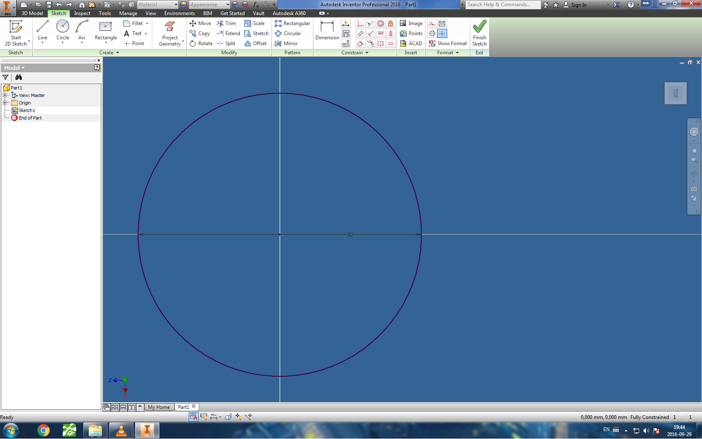Expand the Constrain panel dropdown
Image resolution: width=702 pixels, height=439 pixels.
pos(355,53)
